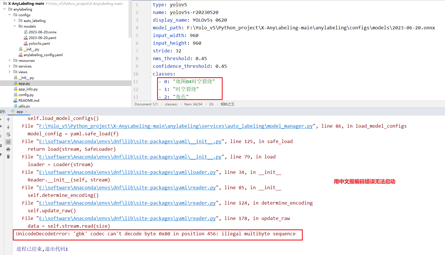
Task: Click the Print console output icon
Action: point(8,150)
